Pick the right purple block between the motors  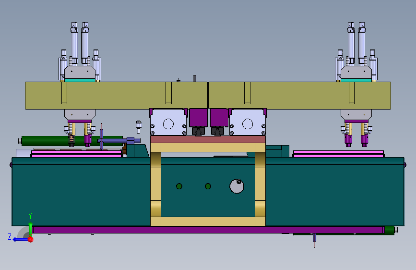click(219, 117)
